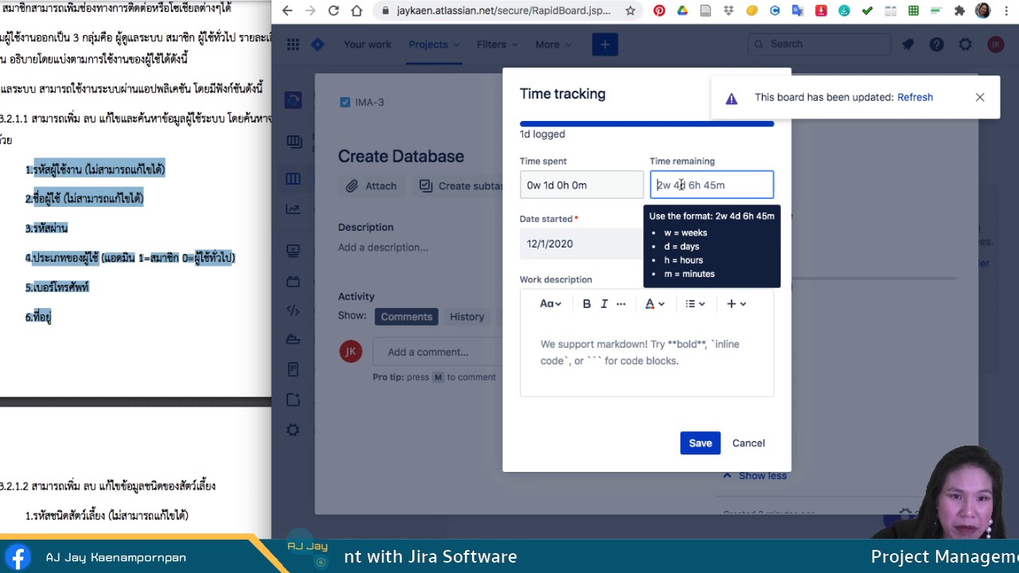Open the Projects menu
This screenshot has height=573, width=1019.
coord(434,45)
